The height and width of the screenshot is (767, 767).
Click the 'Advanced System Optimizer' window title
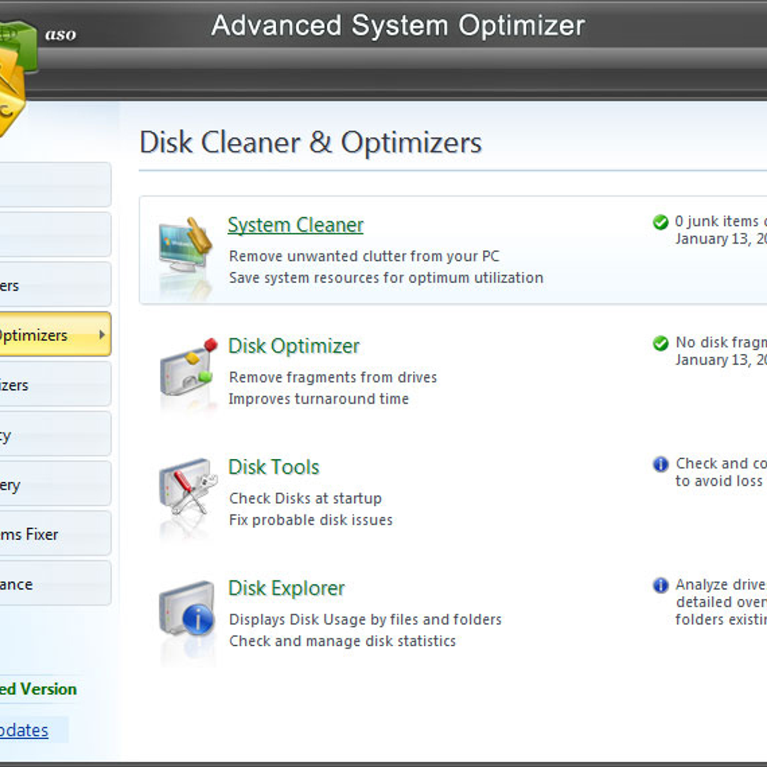tap(398, 25)
